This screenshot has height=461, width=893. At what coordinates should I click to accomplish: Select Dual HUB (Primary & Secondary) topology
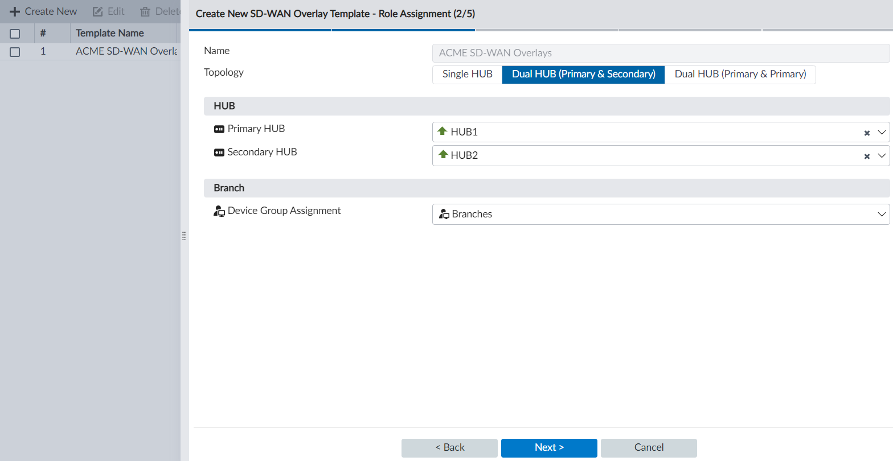(x=583, y=75)
